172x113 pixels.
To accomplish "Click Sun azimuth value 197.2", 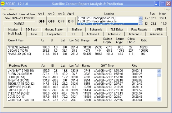I will point(153,18).
